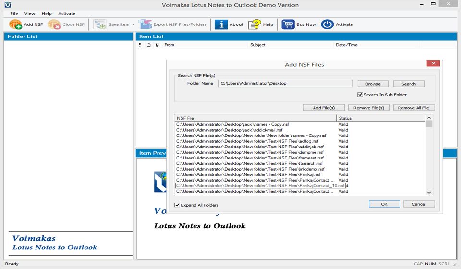Click the document type column header icon

tap(148, 45)
